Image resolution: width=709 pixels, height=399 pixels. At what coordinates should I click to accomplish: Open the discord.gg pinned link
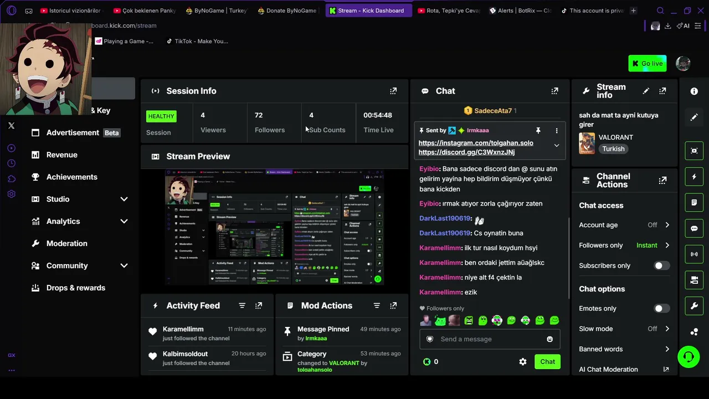point(466,152)
